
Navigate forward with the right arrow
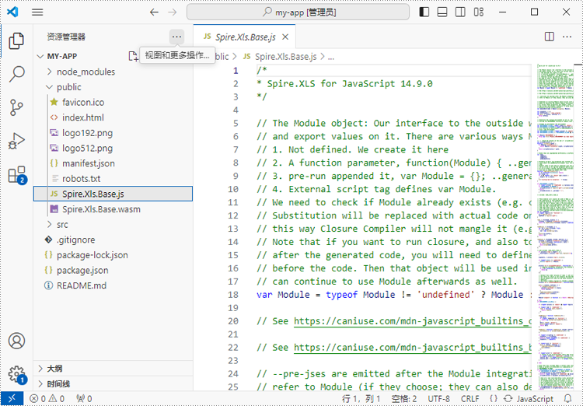pyautogui.click(x=172, y=12)
